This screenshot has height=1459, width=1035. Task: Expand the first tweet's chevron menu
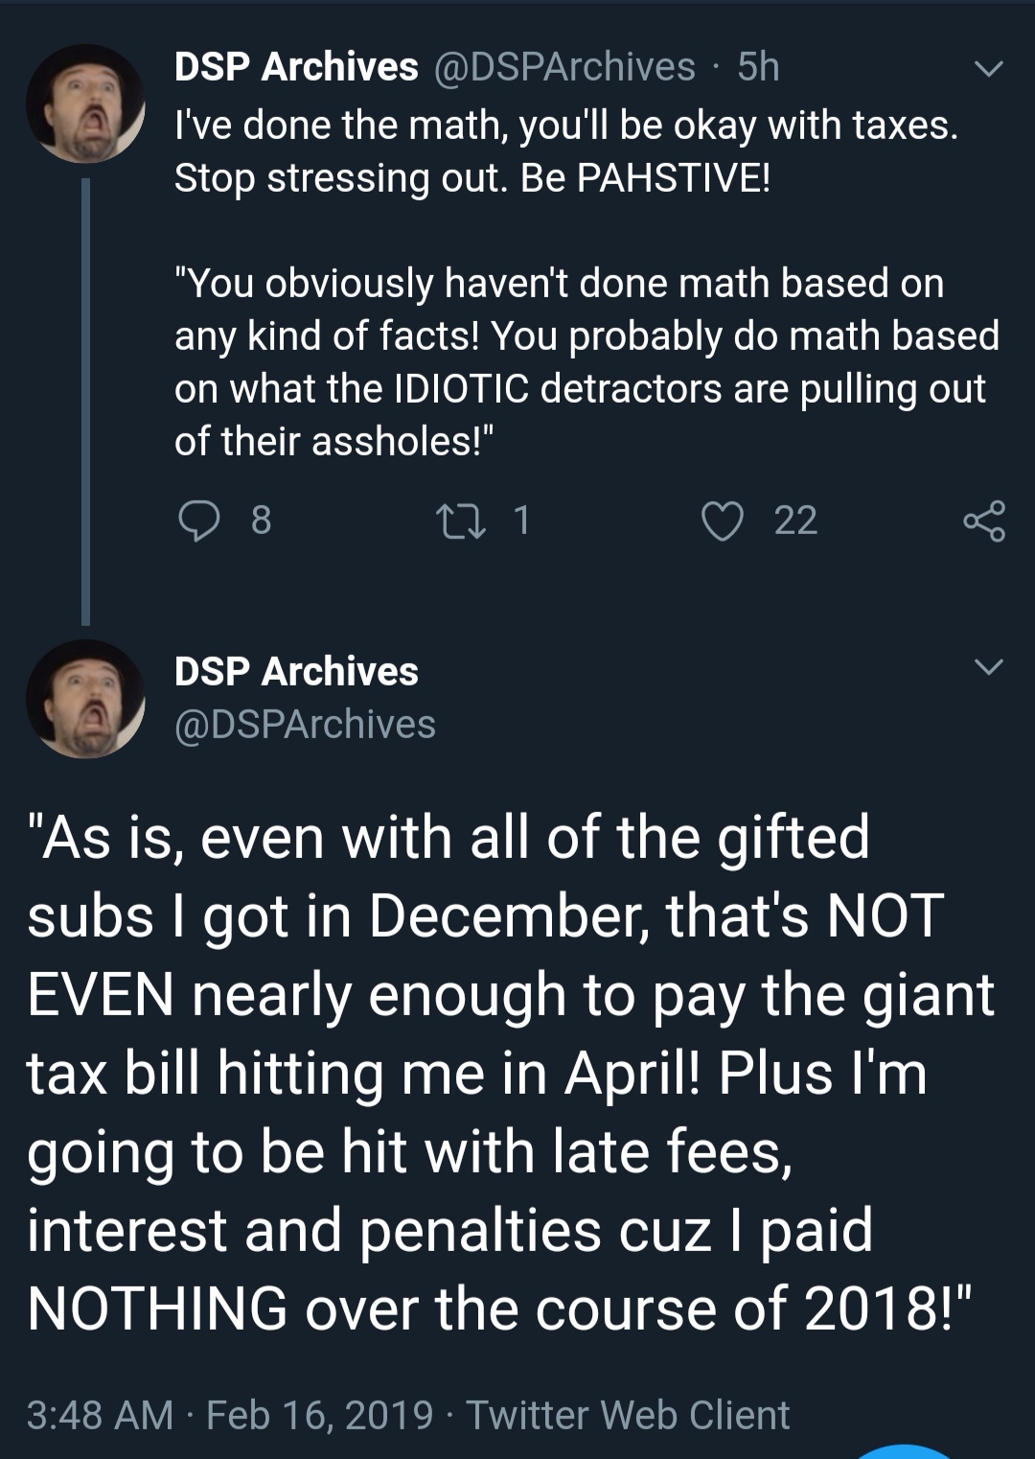coord(988,70)
